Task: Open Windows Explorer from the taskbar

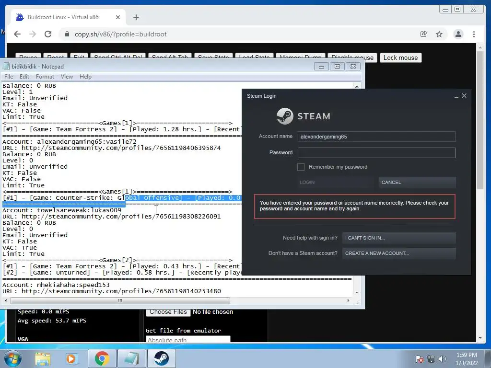Action: point(43,358)
